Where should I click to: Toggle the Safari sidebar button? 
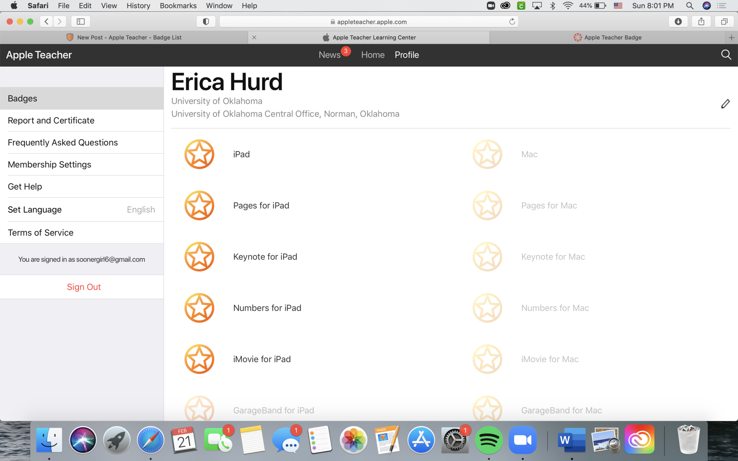click(81, 22)
